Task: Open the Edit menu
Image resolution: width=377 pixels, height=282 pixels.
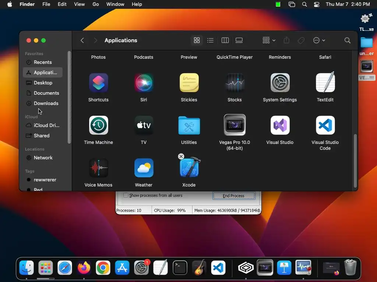Action: click(x=62, y=4)
